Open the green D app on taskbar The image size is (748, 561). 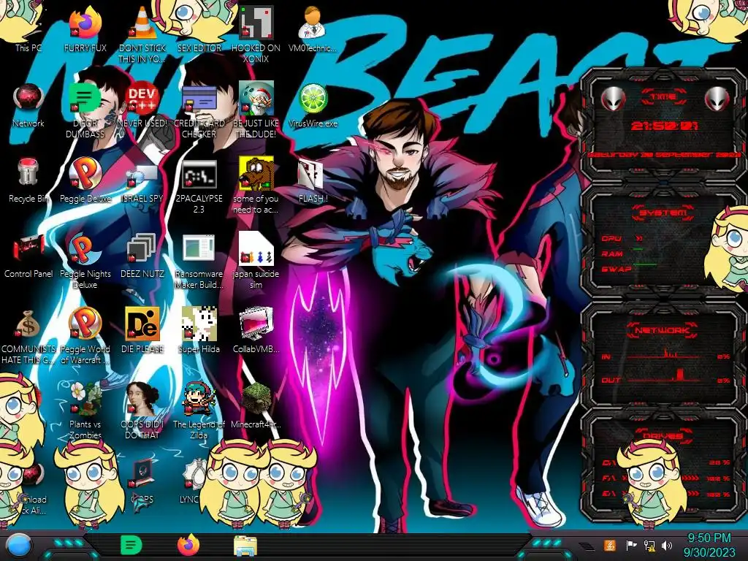click(131, 545)
